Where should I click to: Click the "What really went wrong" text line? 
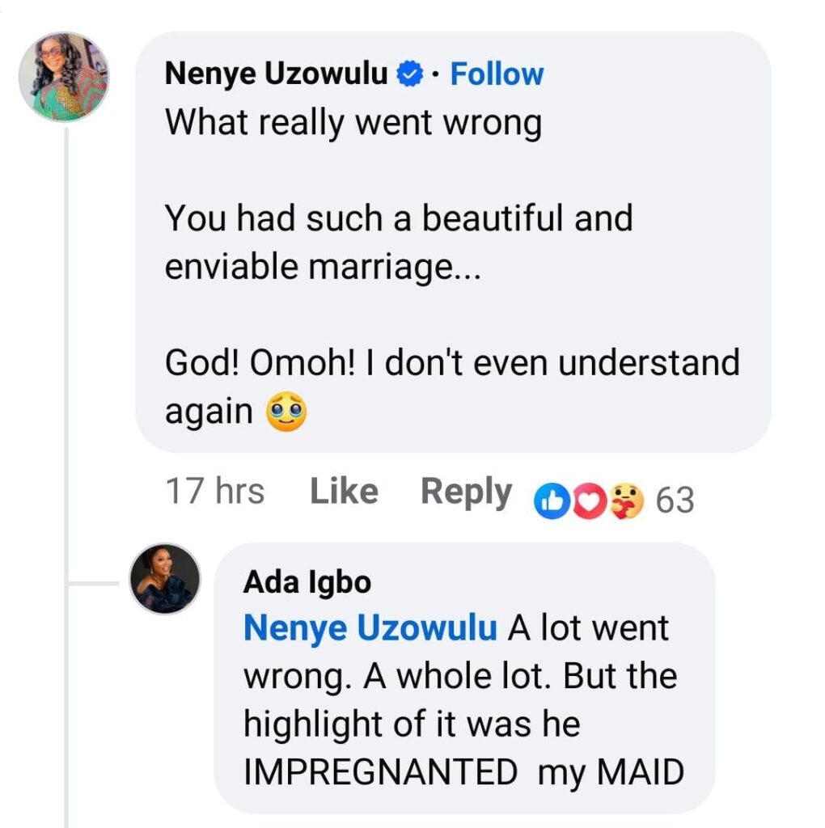[x=353, y=123]
